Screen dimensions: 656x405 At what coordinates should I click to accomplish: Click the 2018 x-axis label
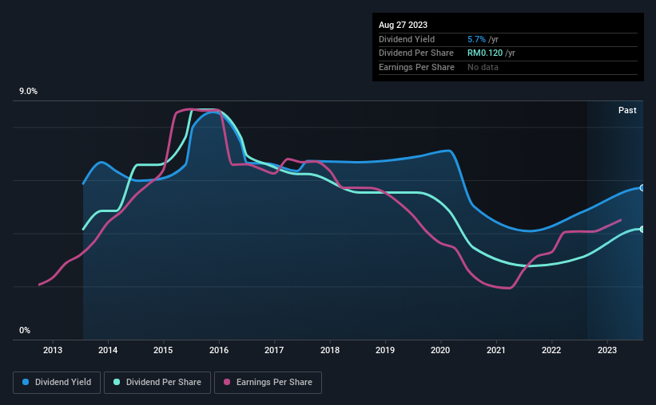click(x=330, y=350)
